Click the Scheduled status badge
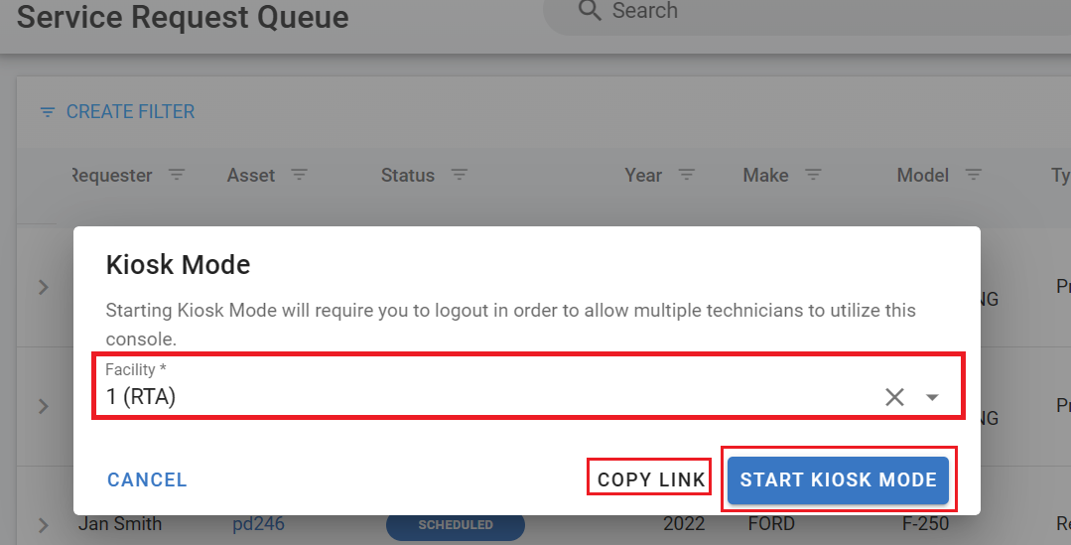The image size is (1071, 545). click(x=455, y=524)
